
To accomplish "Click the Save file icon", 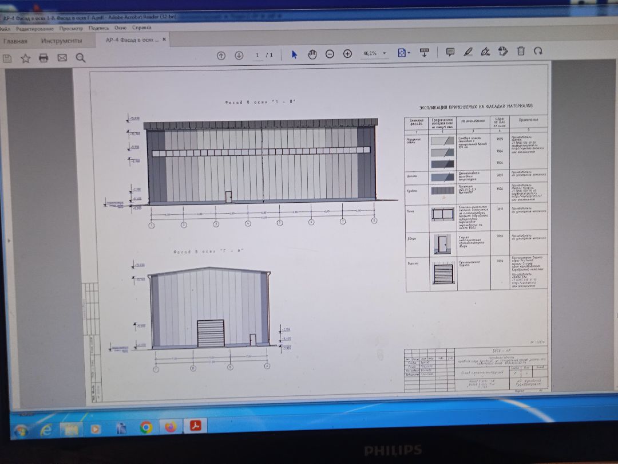I will coord(7,58).
